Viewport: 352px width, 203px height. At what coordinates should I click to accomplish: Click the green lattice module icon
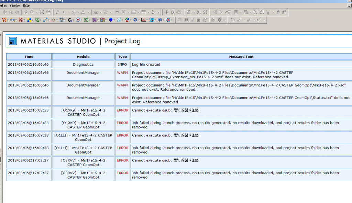pyautogui.click(x=37, y=20)
